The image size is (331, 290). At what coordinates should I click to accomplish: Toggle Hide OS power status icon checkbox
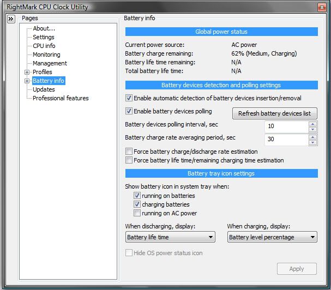coord(129,252)
